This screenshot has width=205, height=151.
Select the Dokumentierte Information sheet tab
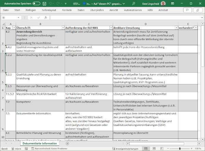tap(40, 143)
